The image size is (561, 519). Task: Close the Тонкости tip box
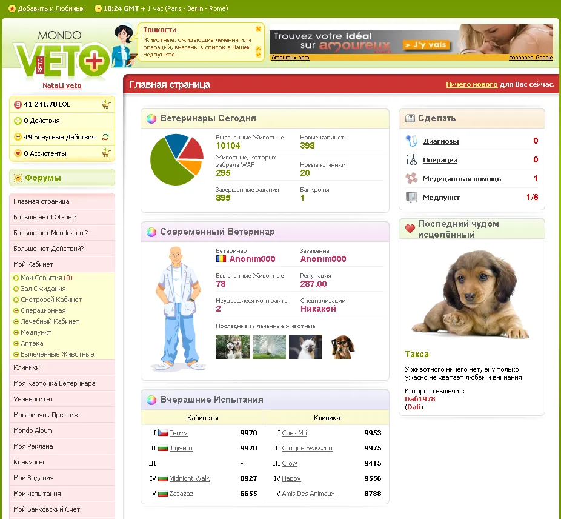point(258,29)
